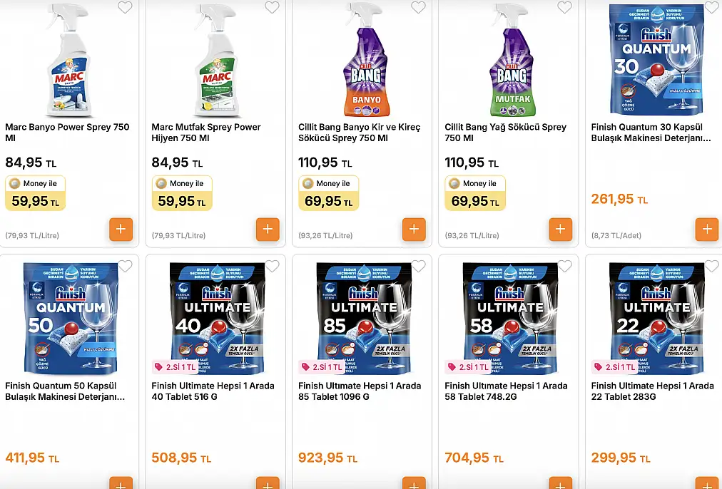The image size is (722, 489).
Task: Toggle heart on Cillit Bang Banyo spray
Action: (x=418, y=7)
